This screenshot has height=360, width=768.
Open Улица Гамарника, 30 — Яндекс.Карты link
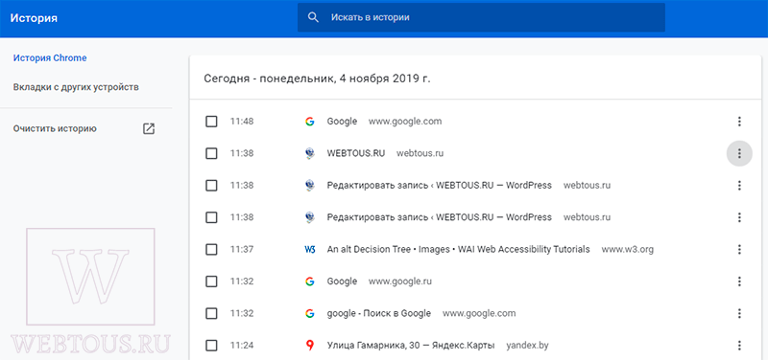click(411, 346)
